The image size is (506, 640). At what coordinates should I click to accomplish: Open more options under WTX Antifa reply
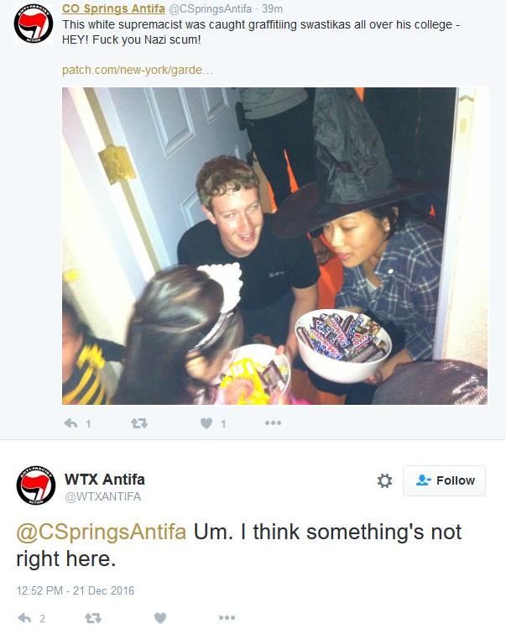(x=227, y=617)
